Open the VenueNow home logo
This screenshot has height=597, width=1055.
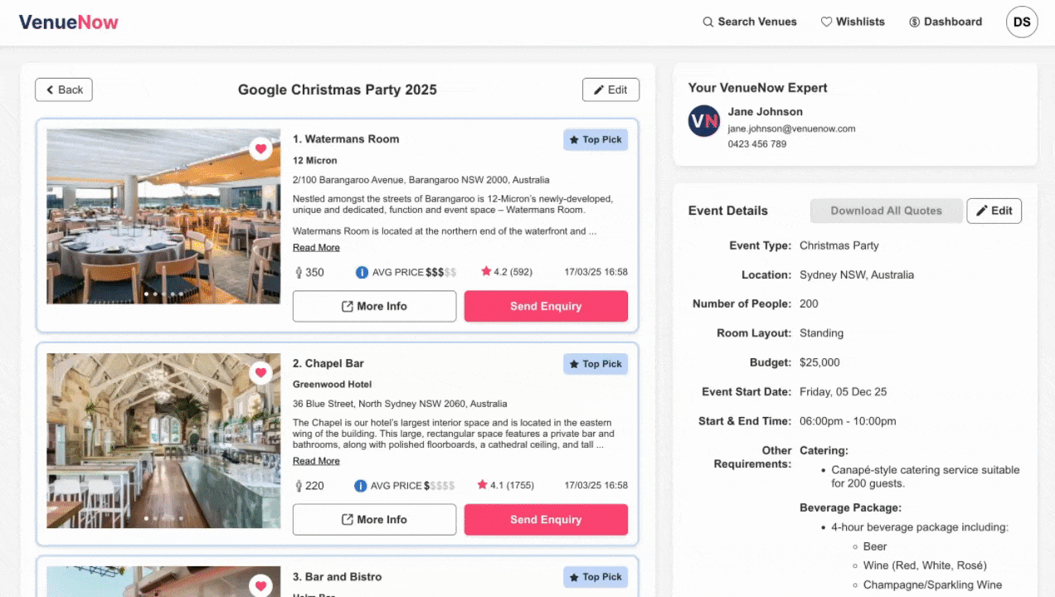pyautogui.click(x=69, y=22)
